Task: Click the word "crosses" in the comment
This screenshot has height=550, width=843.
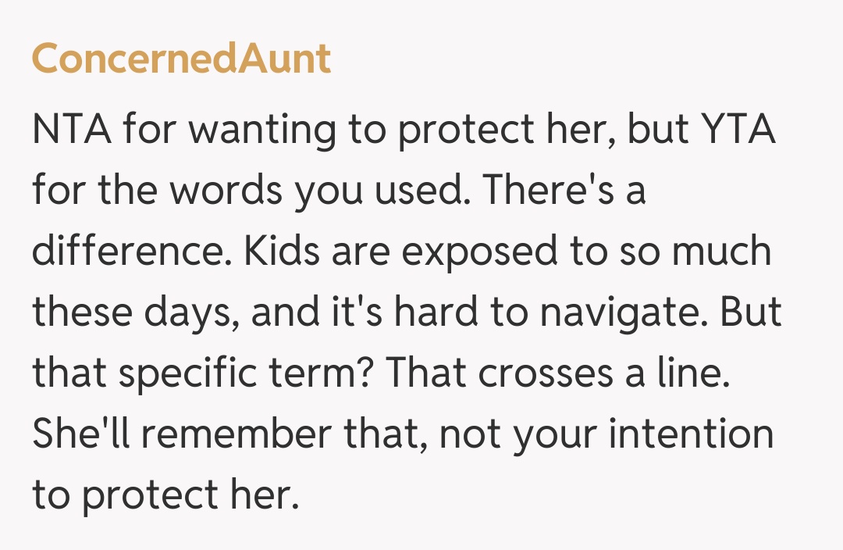Action: pos(545,373)
